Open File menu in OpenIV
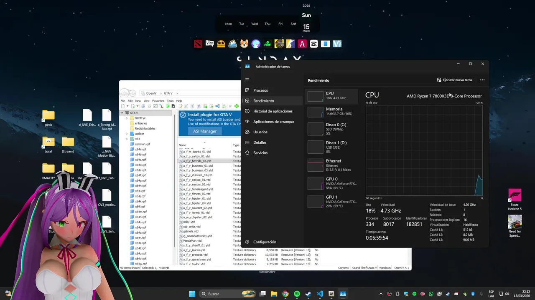The height and width of the screenshot is (300, 535). pyautogui.click(x=123, y=101)
